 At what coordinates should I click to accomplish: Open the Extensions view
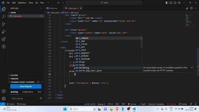point(4,39)
